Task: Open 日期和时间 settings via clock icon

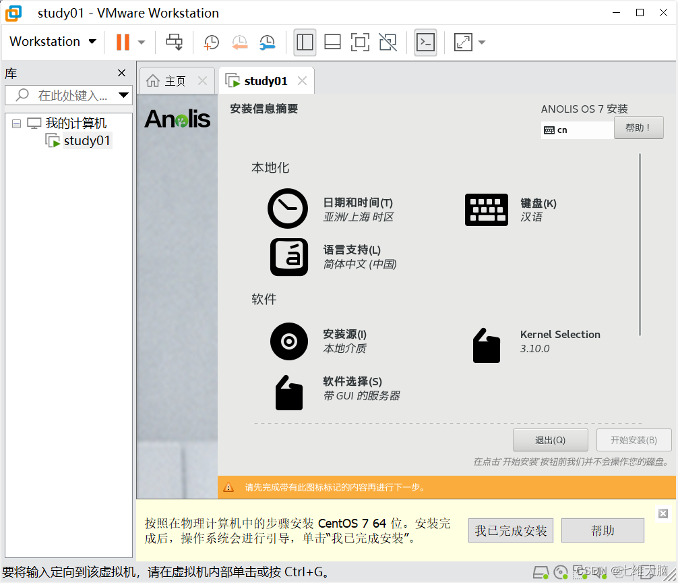Action: pos(288,209)
